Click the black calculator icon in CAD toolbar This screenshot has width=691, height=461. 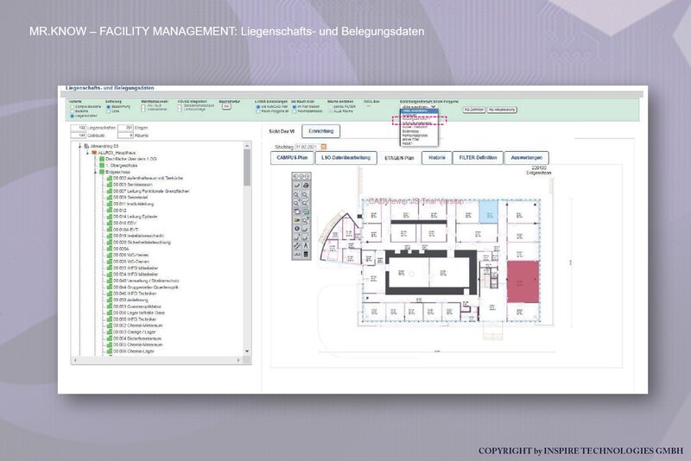(306, 254)
